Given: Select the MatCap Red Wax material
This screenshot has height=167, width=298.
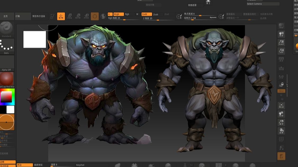Looking at the screenshot, I should coord(7,79).
